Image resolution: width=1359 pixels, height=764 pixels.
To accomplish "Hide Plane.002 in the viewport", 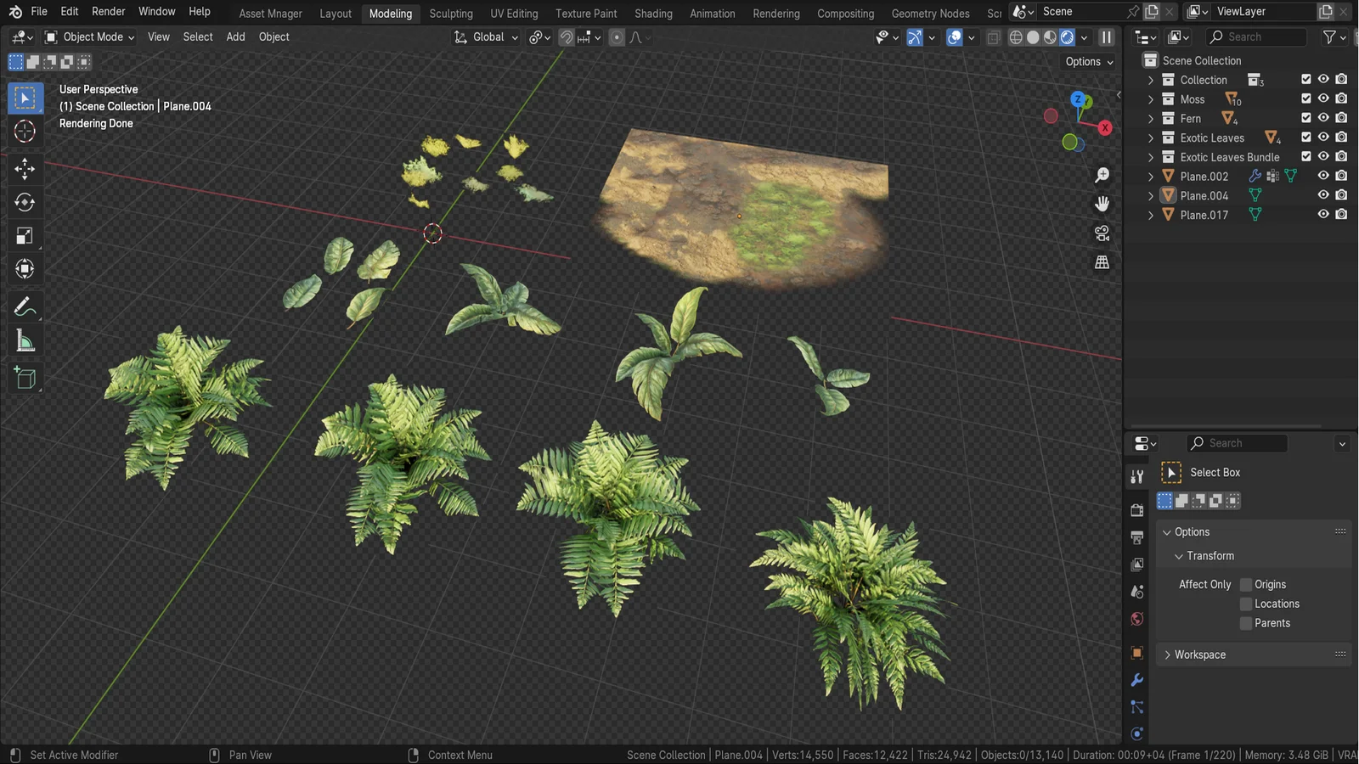I will [1323, 176].
